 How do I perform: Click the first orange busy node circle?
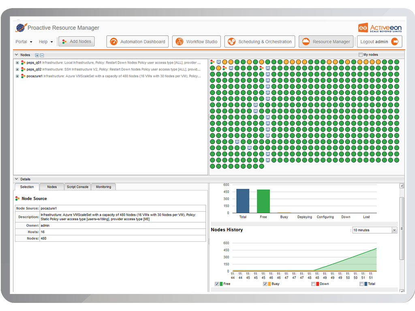(225, 62)
